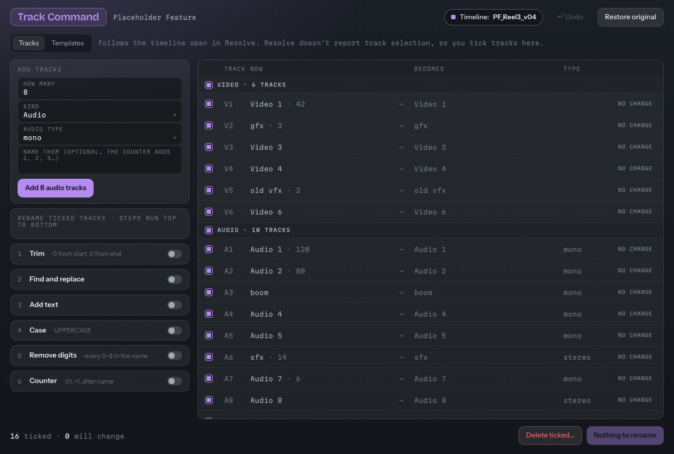Click the Track Command title badge

pos(58,17)
